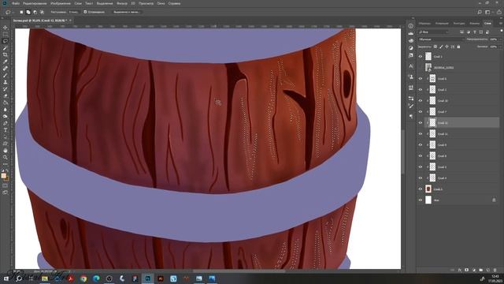Screen dimensions: 504x284
Task: Open the layer blend mode dropdown
Action: tap(441, 39)
